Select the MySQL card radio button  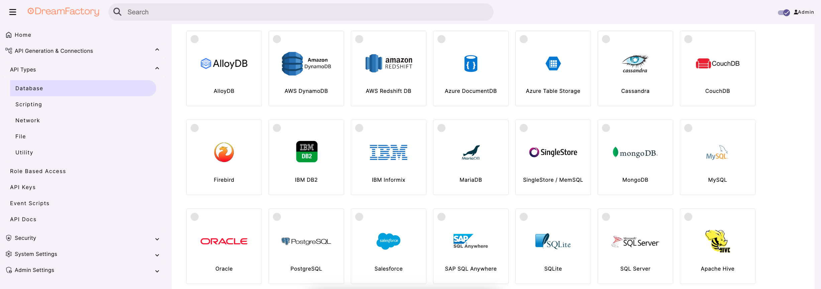[x=688, y=128]
